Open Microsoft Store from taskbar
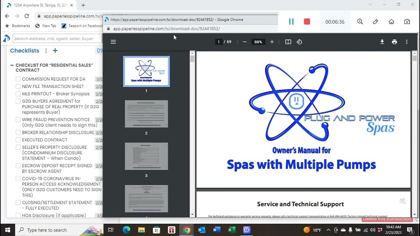The height and width of the screenshot is (236, 420). [157, 230]
